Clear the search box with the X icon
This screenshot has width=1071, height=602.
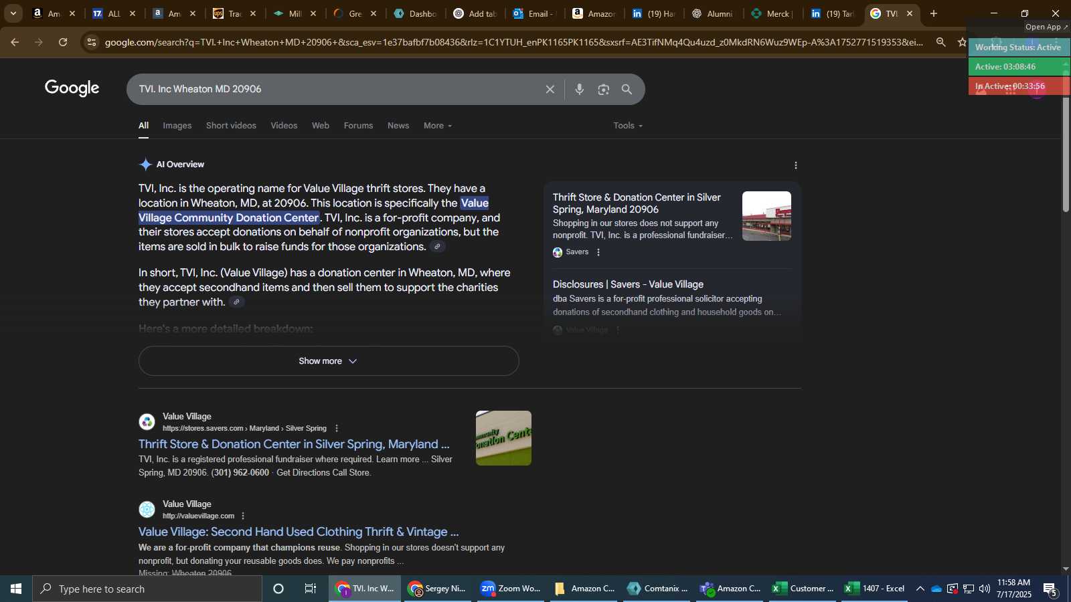550,89
